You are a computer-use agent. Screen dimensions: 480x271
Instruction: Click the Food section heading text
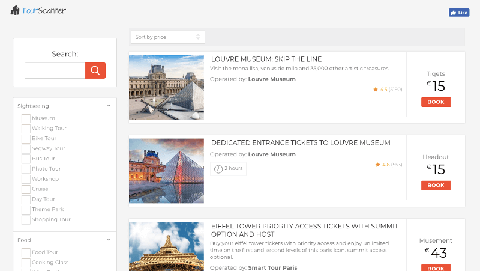tap(24, 240)
